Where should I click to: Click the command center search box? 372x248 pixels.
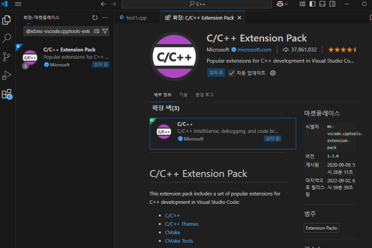coord(196,4)
